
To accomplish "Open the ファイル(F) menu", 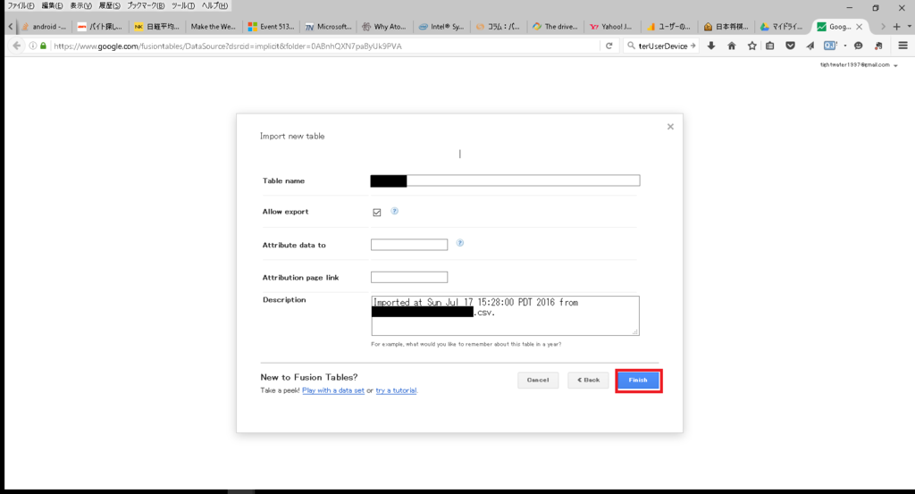I will 21,6.
